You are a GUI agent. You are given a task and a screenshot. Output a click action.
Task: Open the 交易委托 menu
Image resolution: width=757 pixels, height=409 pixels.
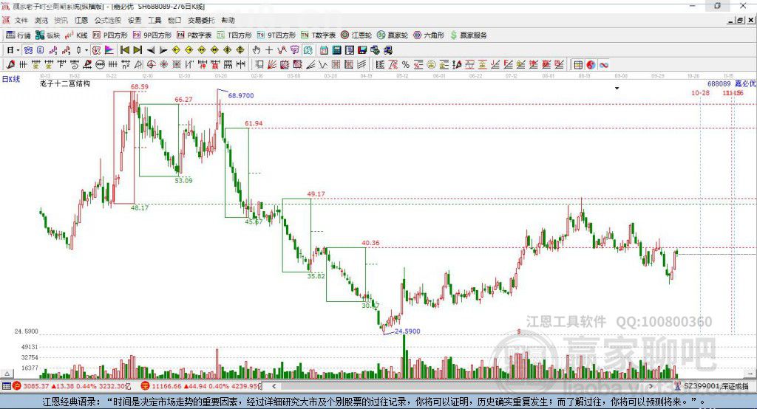[201, 20]
